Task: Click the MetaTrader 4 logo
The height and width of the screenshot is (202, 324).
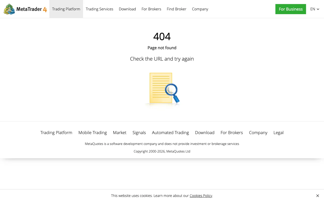Action: [x=25, y=9]
